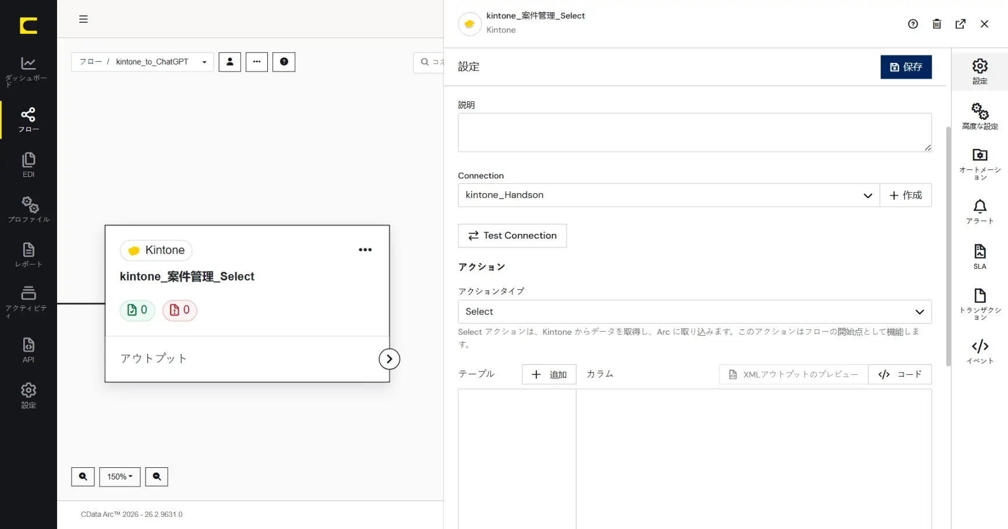
Task: Open the EDI sidebar item
Action: click(x=28, y=165)
